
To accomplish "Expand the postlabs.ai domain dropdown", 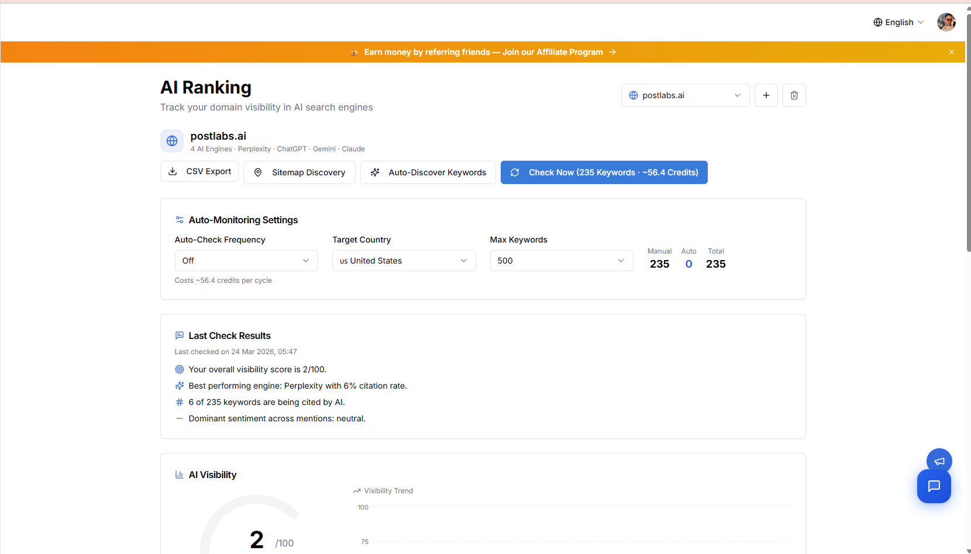I will tap(686, 95).
